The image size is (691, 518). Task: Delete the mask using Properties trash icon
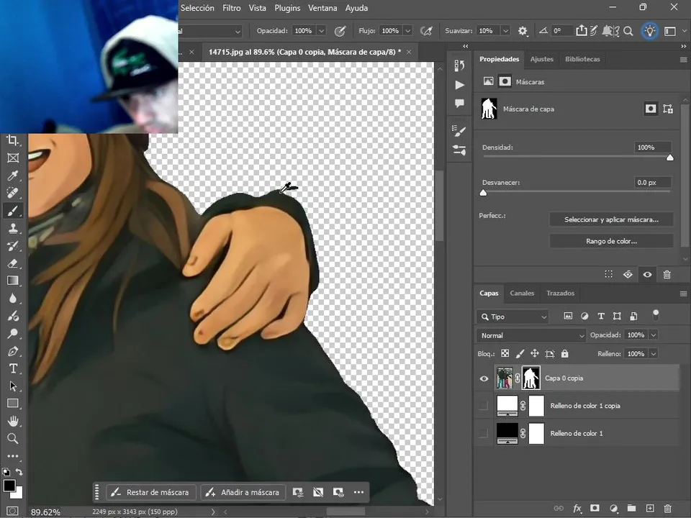tap(667, 274)
